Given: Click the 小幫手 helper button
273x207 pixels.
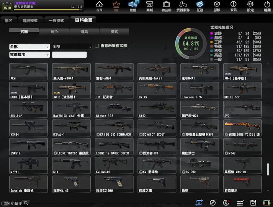Looking at the screenshot, I should click(15, 203).
